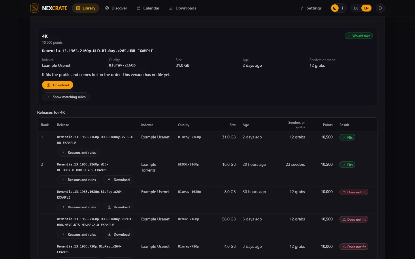Image resolution: width=415 pixels, height=259 pixels.
Task: Click Does not fit badge for 58.0 GB release
Action: [354, 220]
